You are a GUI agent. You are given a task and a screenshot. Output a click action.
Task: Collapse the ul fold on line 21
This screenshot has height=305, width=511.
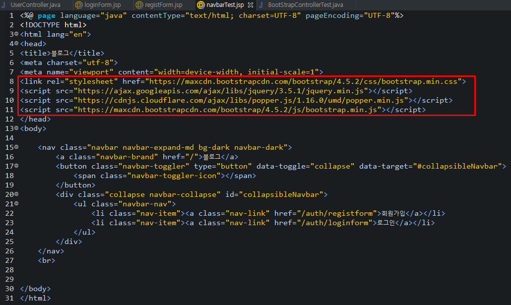[x=16, y=203]
